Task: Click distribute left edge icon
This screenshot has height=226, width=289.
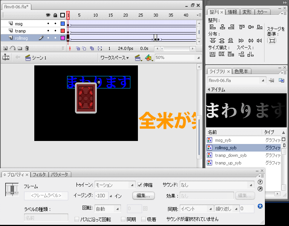Action: click(241, 40)
